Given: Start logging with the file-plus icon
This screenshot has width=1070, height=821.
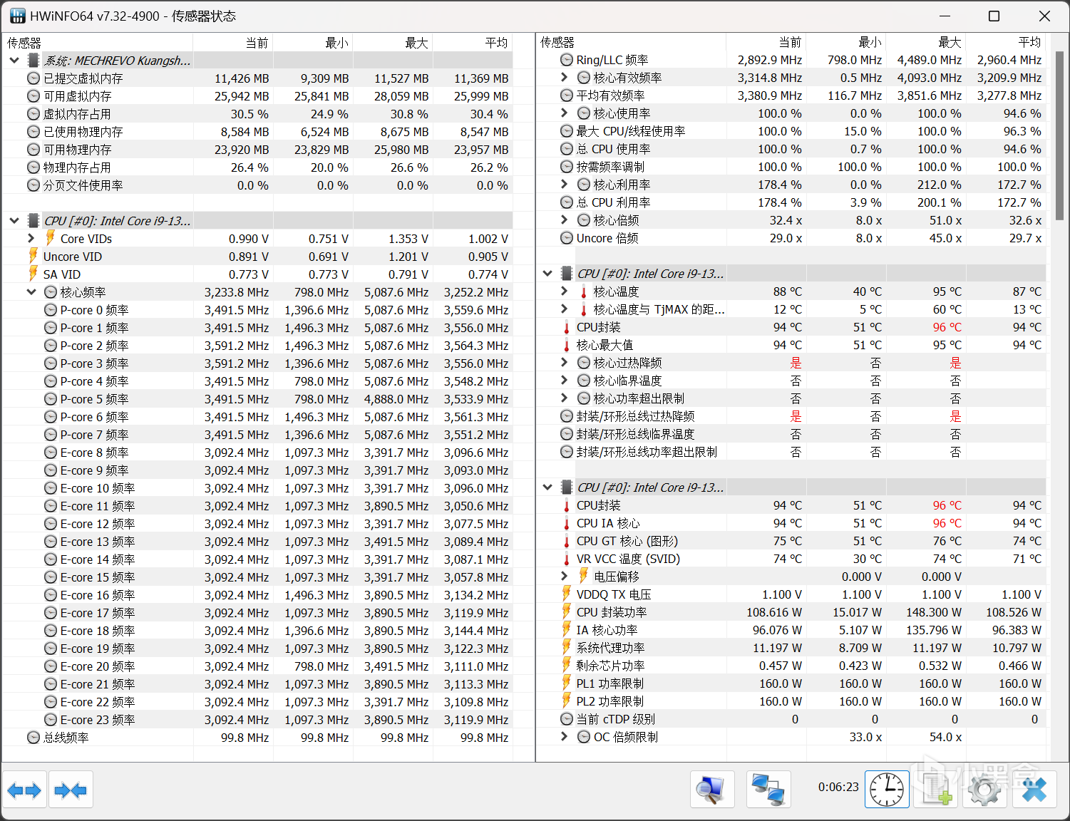Looking at the screenshot, I should pos(936,790).
